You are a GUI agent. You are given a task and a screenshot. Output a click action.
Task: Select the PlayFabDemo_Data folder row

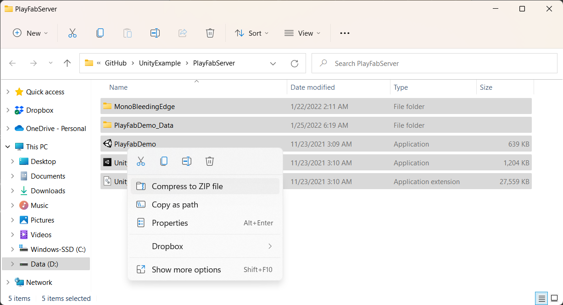pos(316,125)
